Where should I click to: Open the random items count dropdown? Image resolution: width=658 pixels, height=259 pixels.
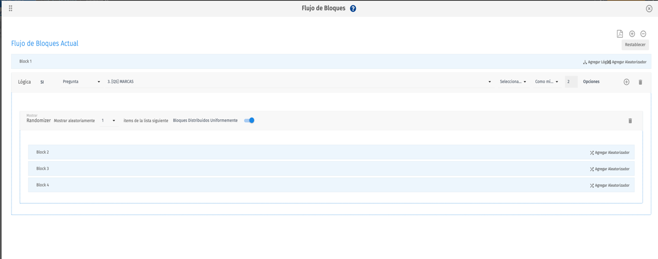coord(109,120)
